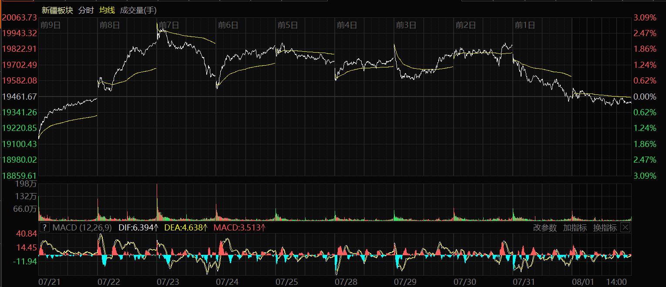Click the 07/30 date on time axis
666x287 pixels.
coord(464,282)
